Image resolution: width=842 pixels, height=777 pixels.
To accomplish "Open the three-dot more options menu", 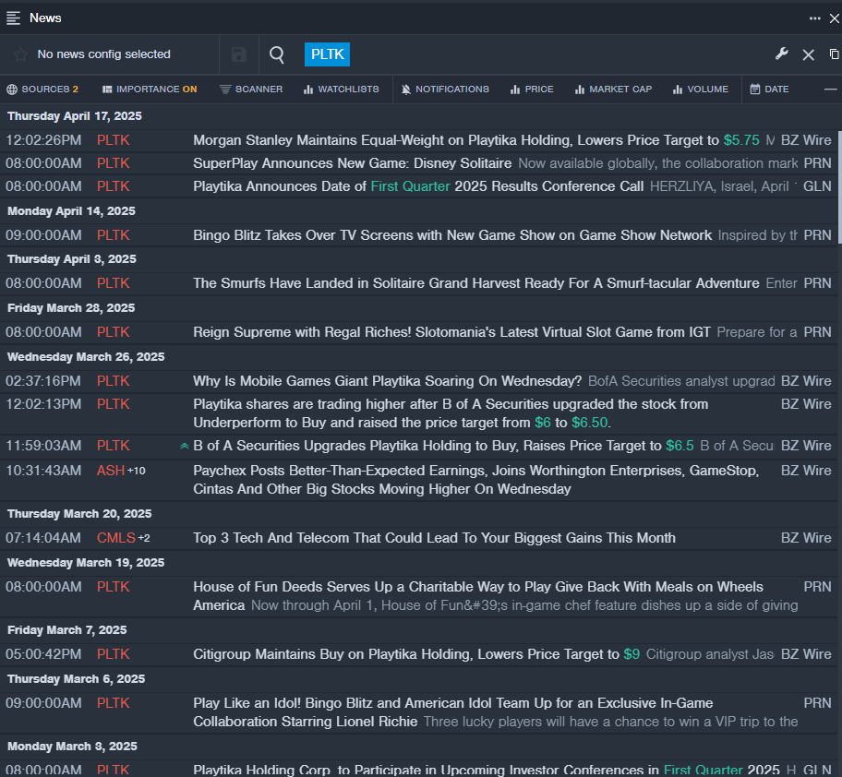I will 814,18.
